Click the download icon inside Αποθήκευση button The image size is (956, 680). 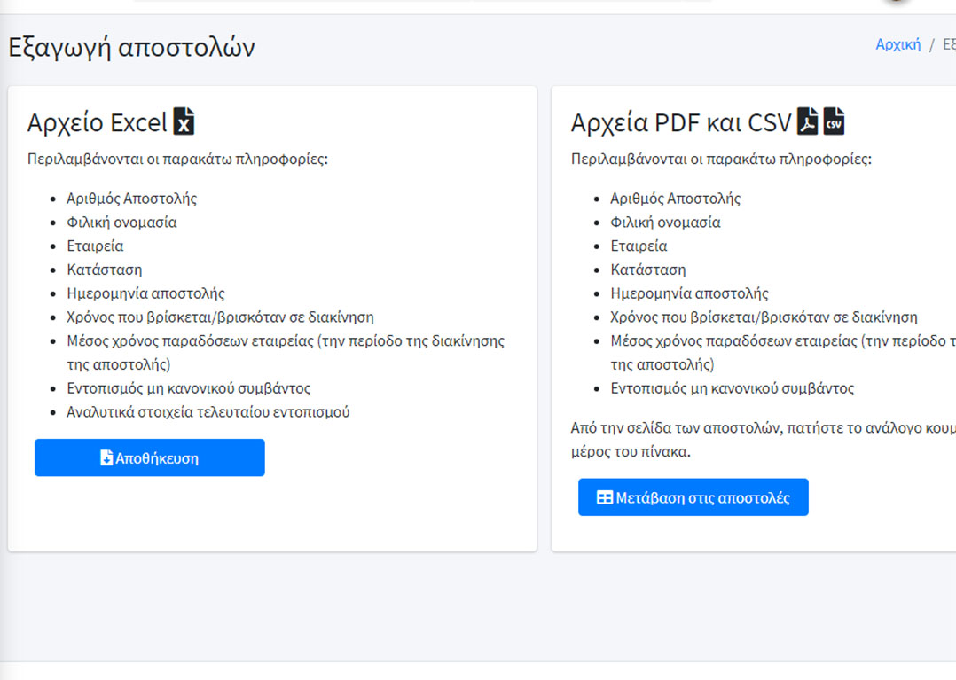coord(106,457)
